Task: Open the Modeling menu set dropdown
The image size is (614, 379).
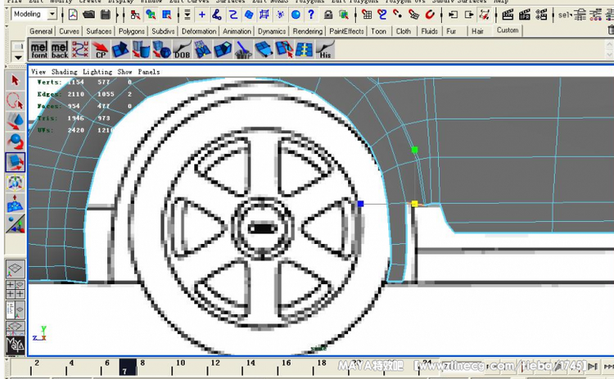Action: [52, 15]
